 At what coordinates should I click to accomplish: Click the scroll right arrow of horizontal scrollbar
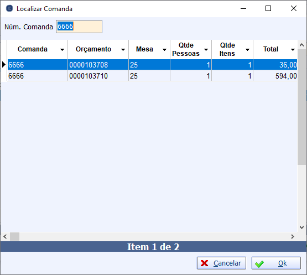pos(293,237)
